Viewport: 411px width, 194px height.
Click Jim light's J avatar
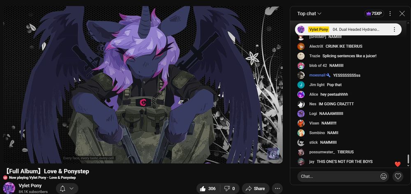301,85
